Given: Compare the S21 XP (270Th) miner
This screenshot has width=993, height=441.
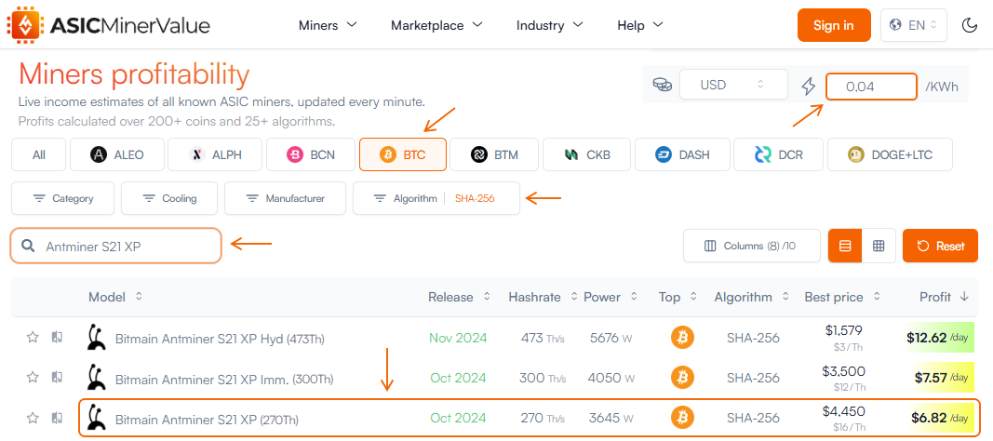Looking at the screenshot, I should tap(57, 418).
